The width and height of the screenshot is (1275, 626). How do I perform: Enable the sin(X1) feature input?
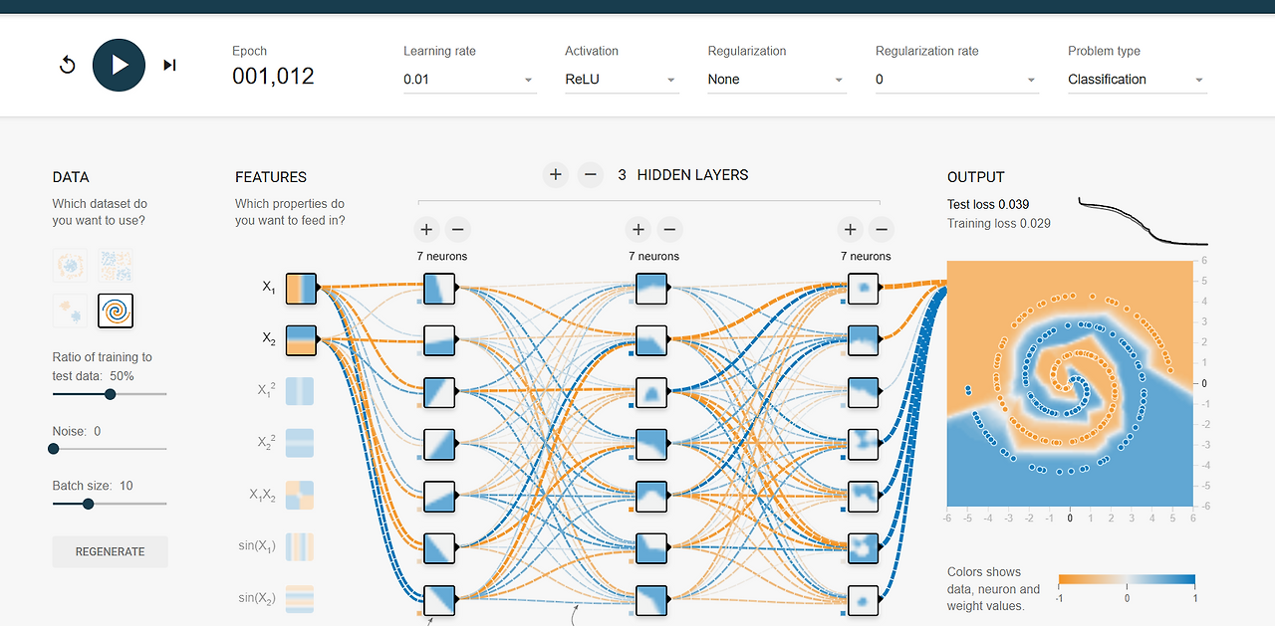pyautogui.click(x=300, y=546)
